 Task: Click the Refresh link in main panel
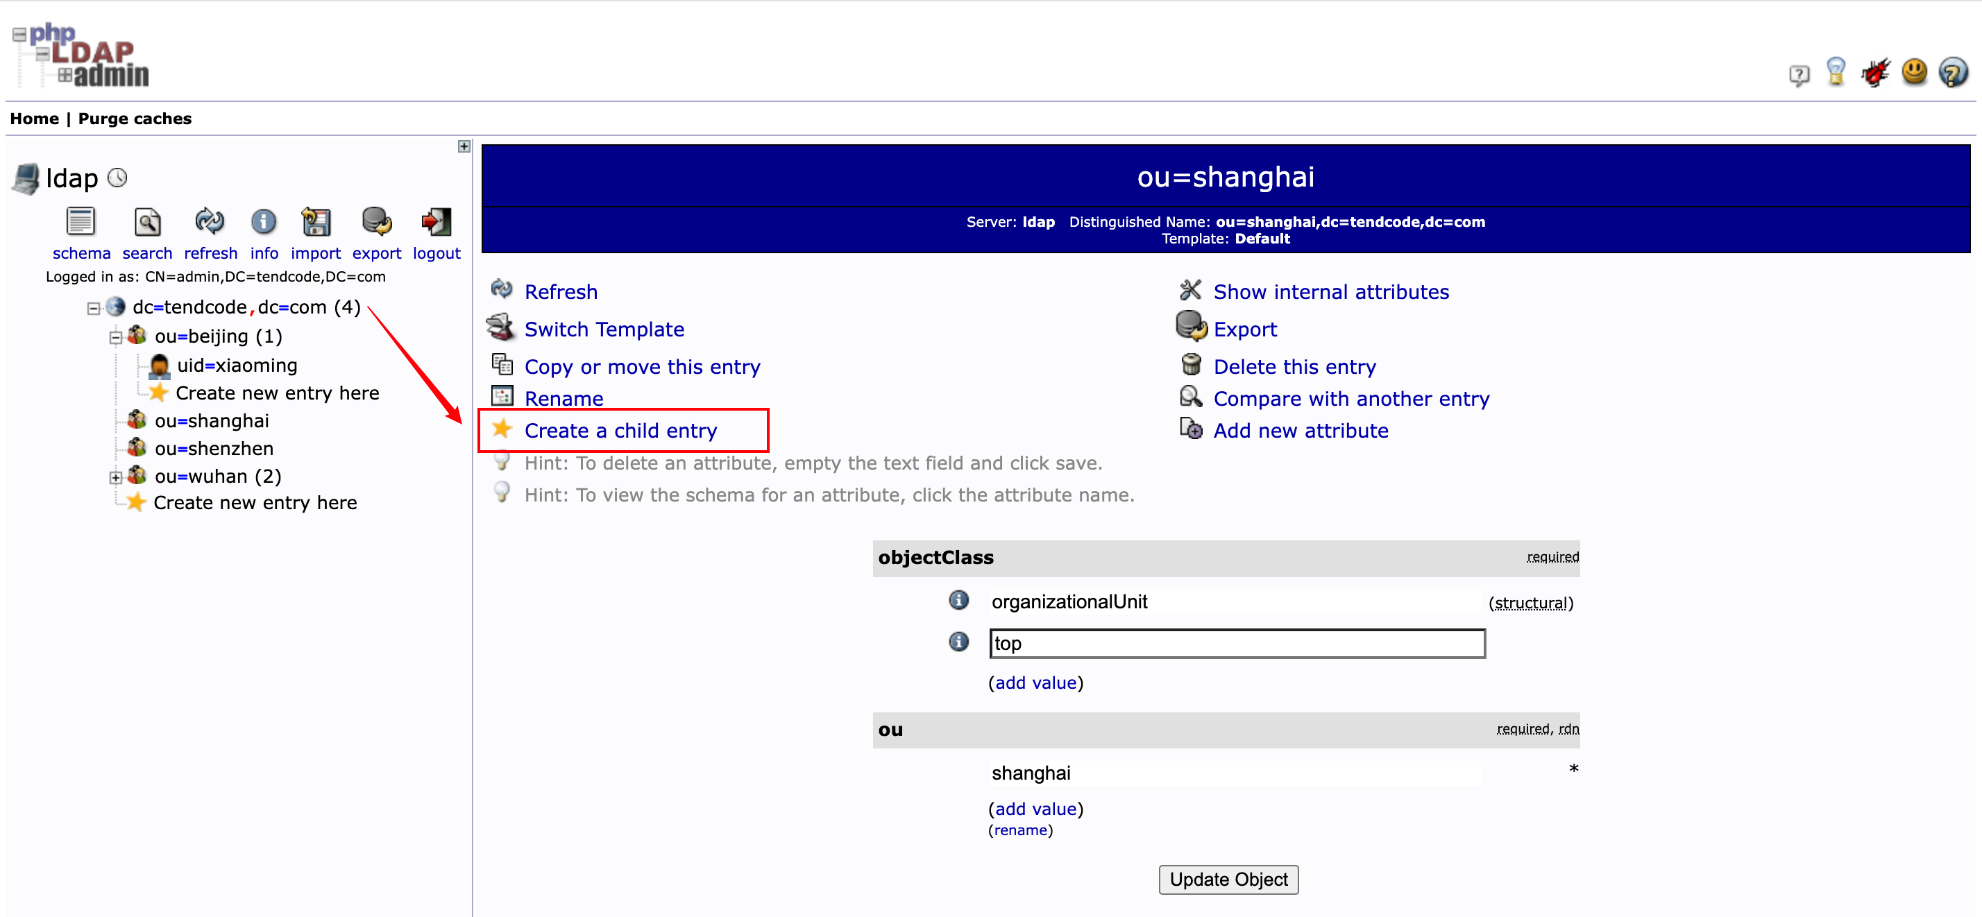[561, 291]
